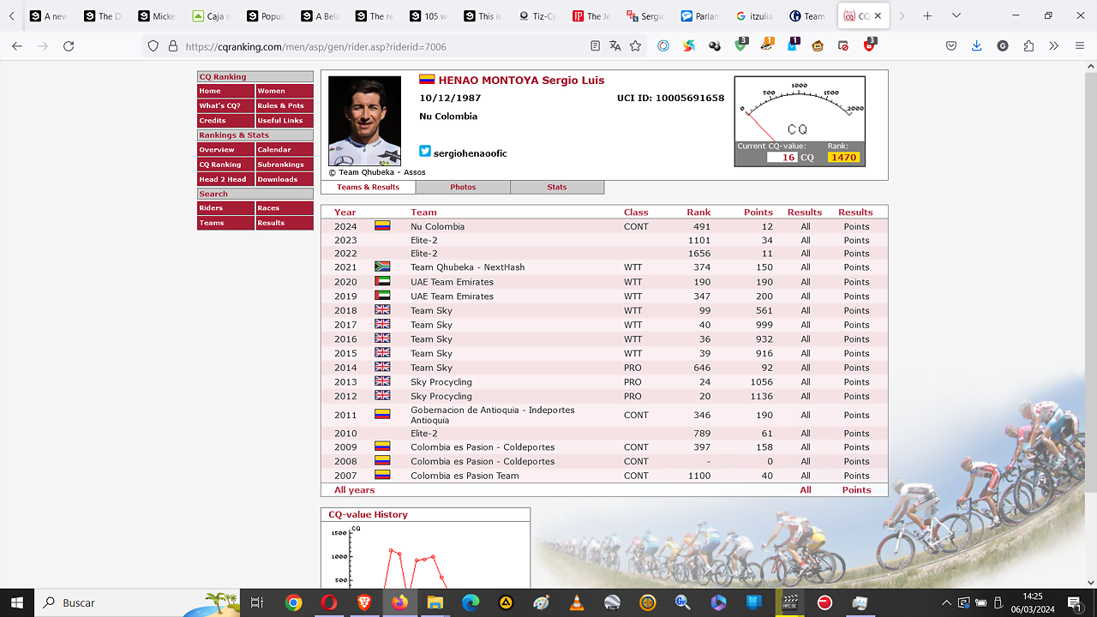Open the Downloads sidebar menu item
The width and height of the screenshot is (1097, 617).
point(285,179)
